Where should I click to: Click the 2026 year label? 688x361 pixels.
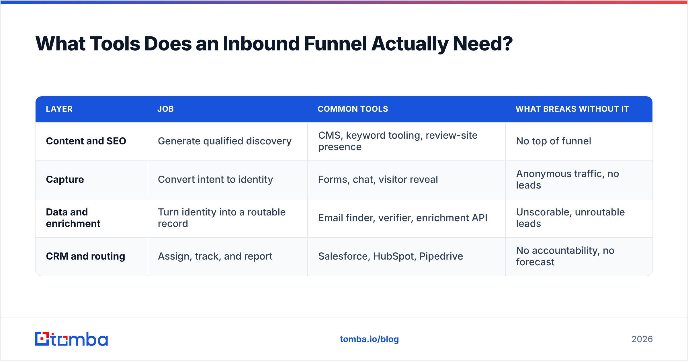point(642,339)
